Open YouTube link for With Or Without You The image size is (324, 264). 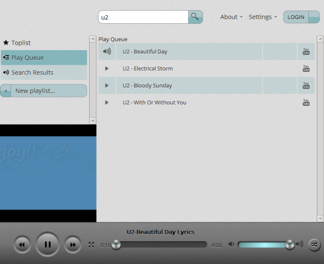click(x=306, y=103)
